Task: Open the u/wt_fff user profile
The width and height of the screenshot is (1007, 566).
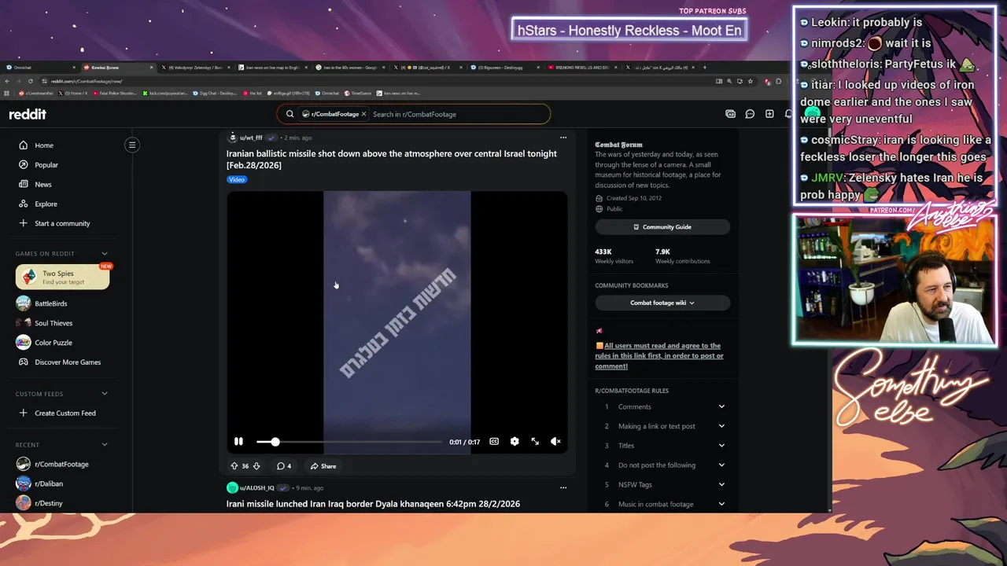Action: pyautogui.click(x=251, y=138)
